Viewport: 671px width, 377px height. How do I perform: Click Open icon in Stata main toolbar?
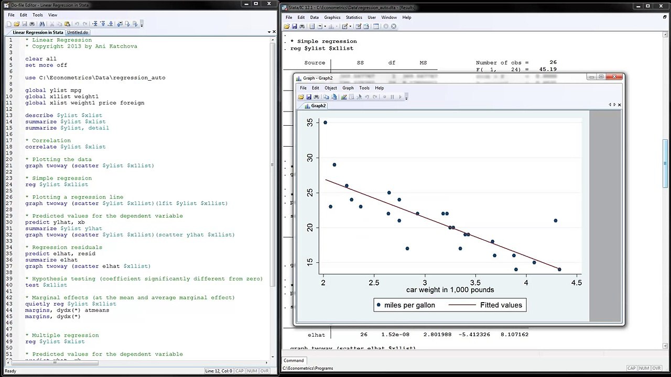coord(287,26)
